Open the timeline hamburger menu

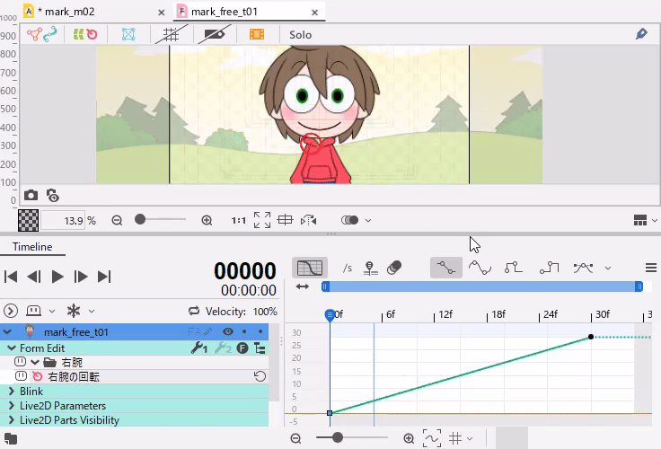pyautogui.click(x=651, y=268)
